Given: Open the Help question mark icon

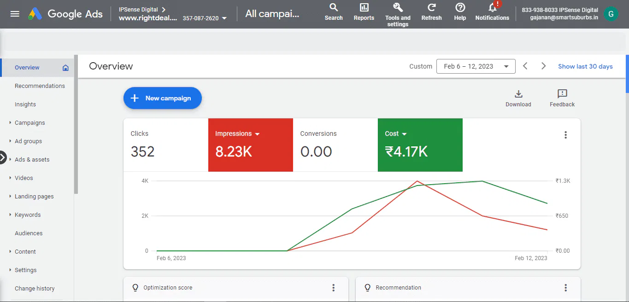Looking at the screenshot, I should click(x=460, y=8).
